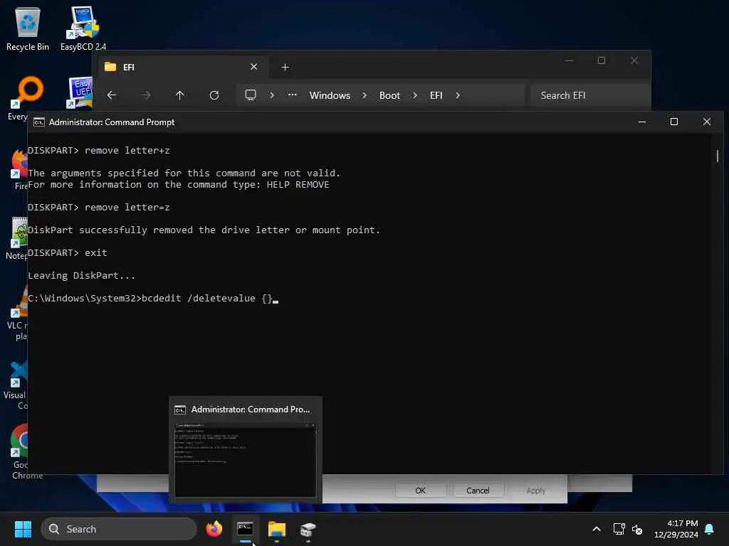The image size is (729, 546).
Task: Click the muted volume icon in the system tray
Action: pos(637,529)
